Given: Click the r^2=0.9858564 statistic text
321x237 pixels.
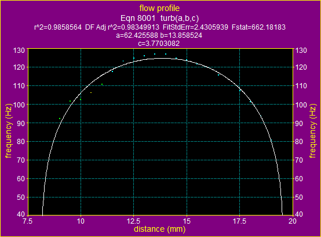Looking at the screenshot, I should 58,27.
